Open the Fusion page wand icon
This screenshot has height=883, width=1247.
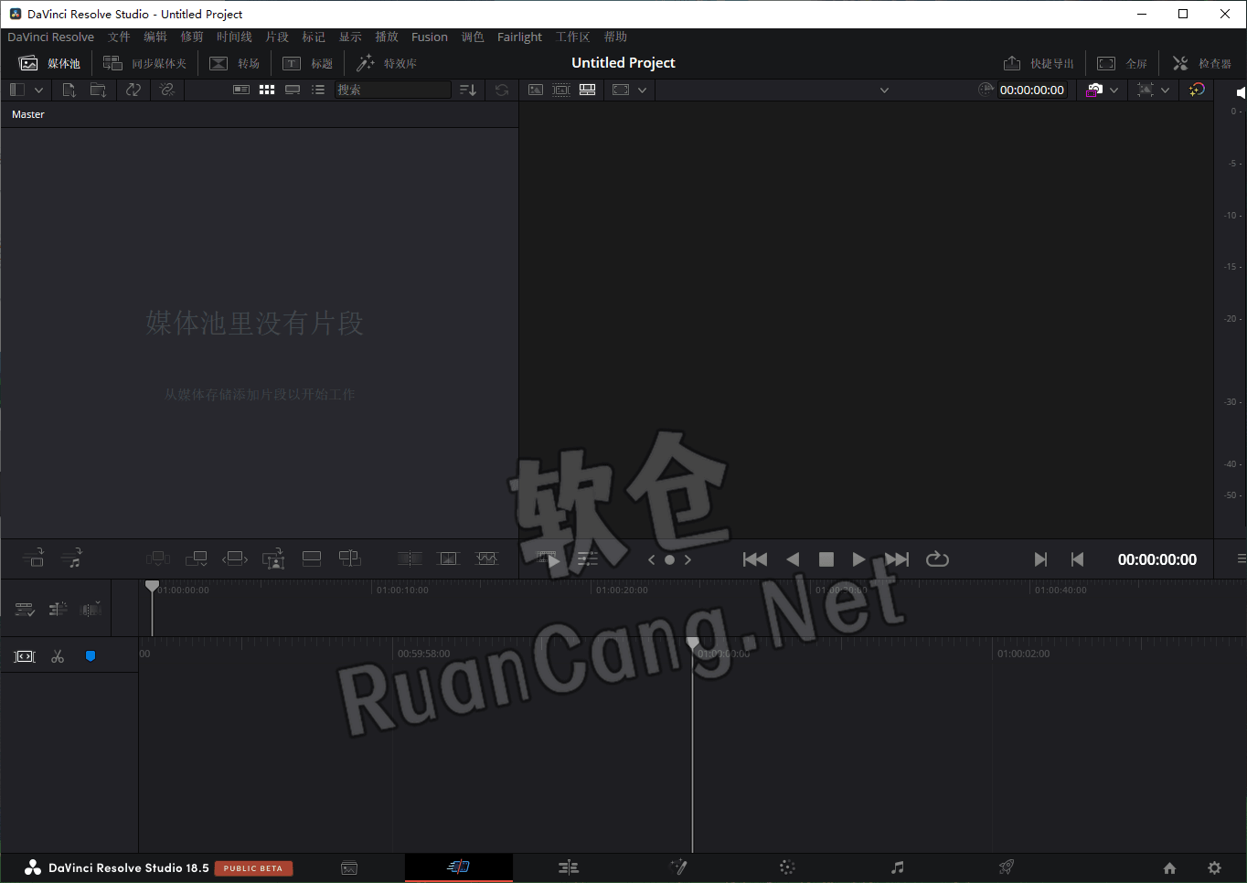pyautogui.click(x=678, y=867)
